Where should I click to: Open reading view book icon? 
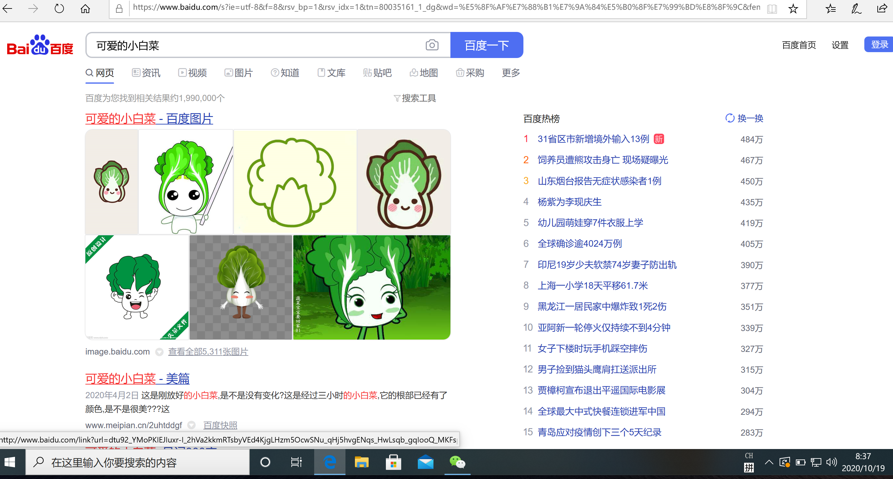click(772, 8)
